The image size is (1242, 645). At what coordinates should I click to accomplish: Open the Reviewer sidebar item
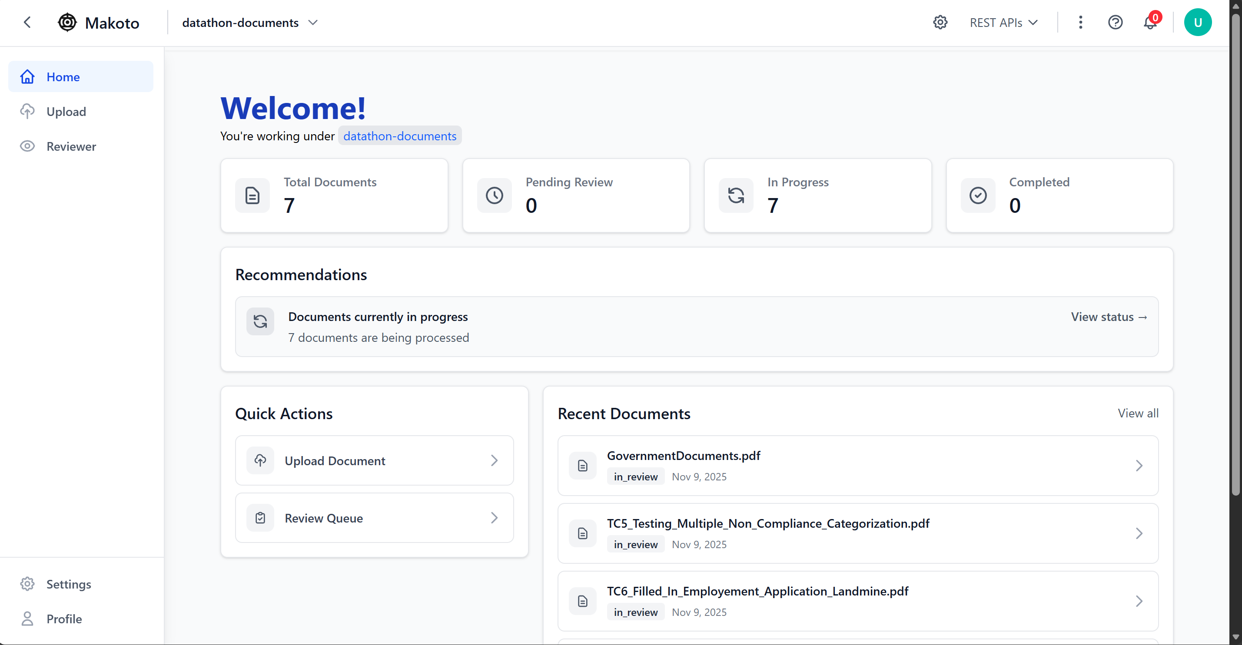pyautogui.click(x=71, y=146)
